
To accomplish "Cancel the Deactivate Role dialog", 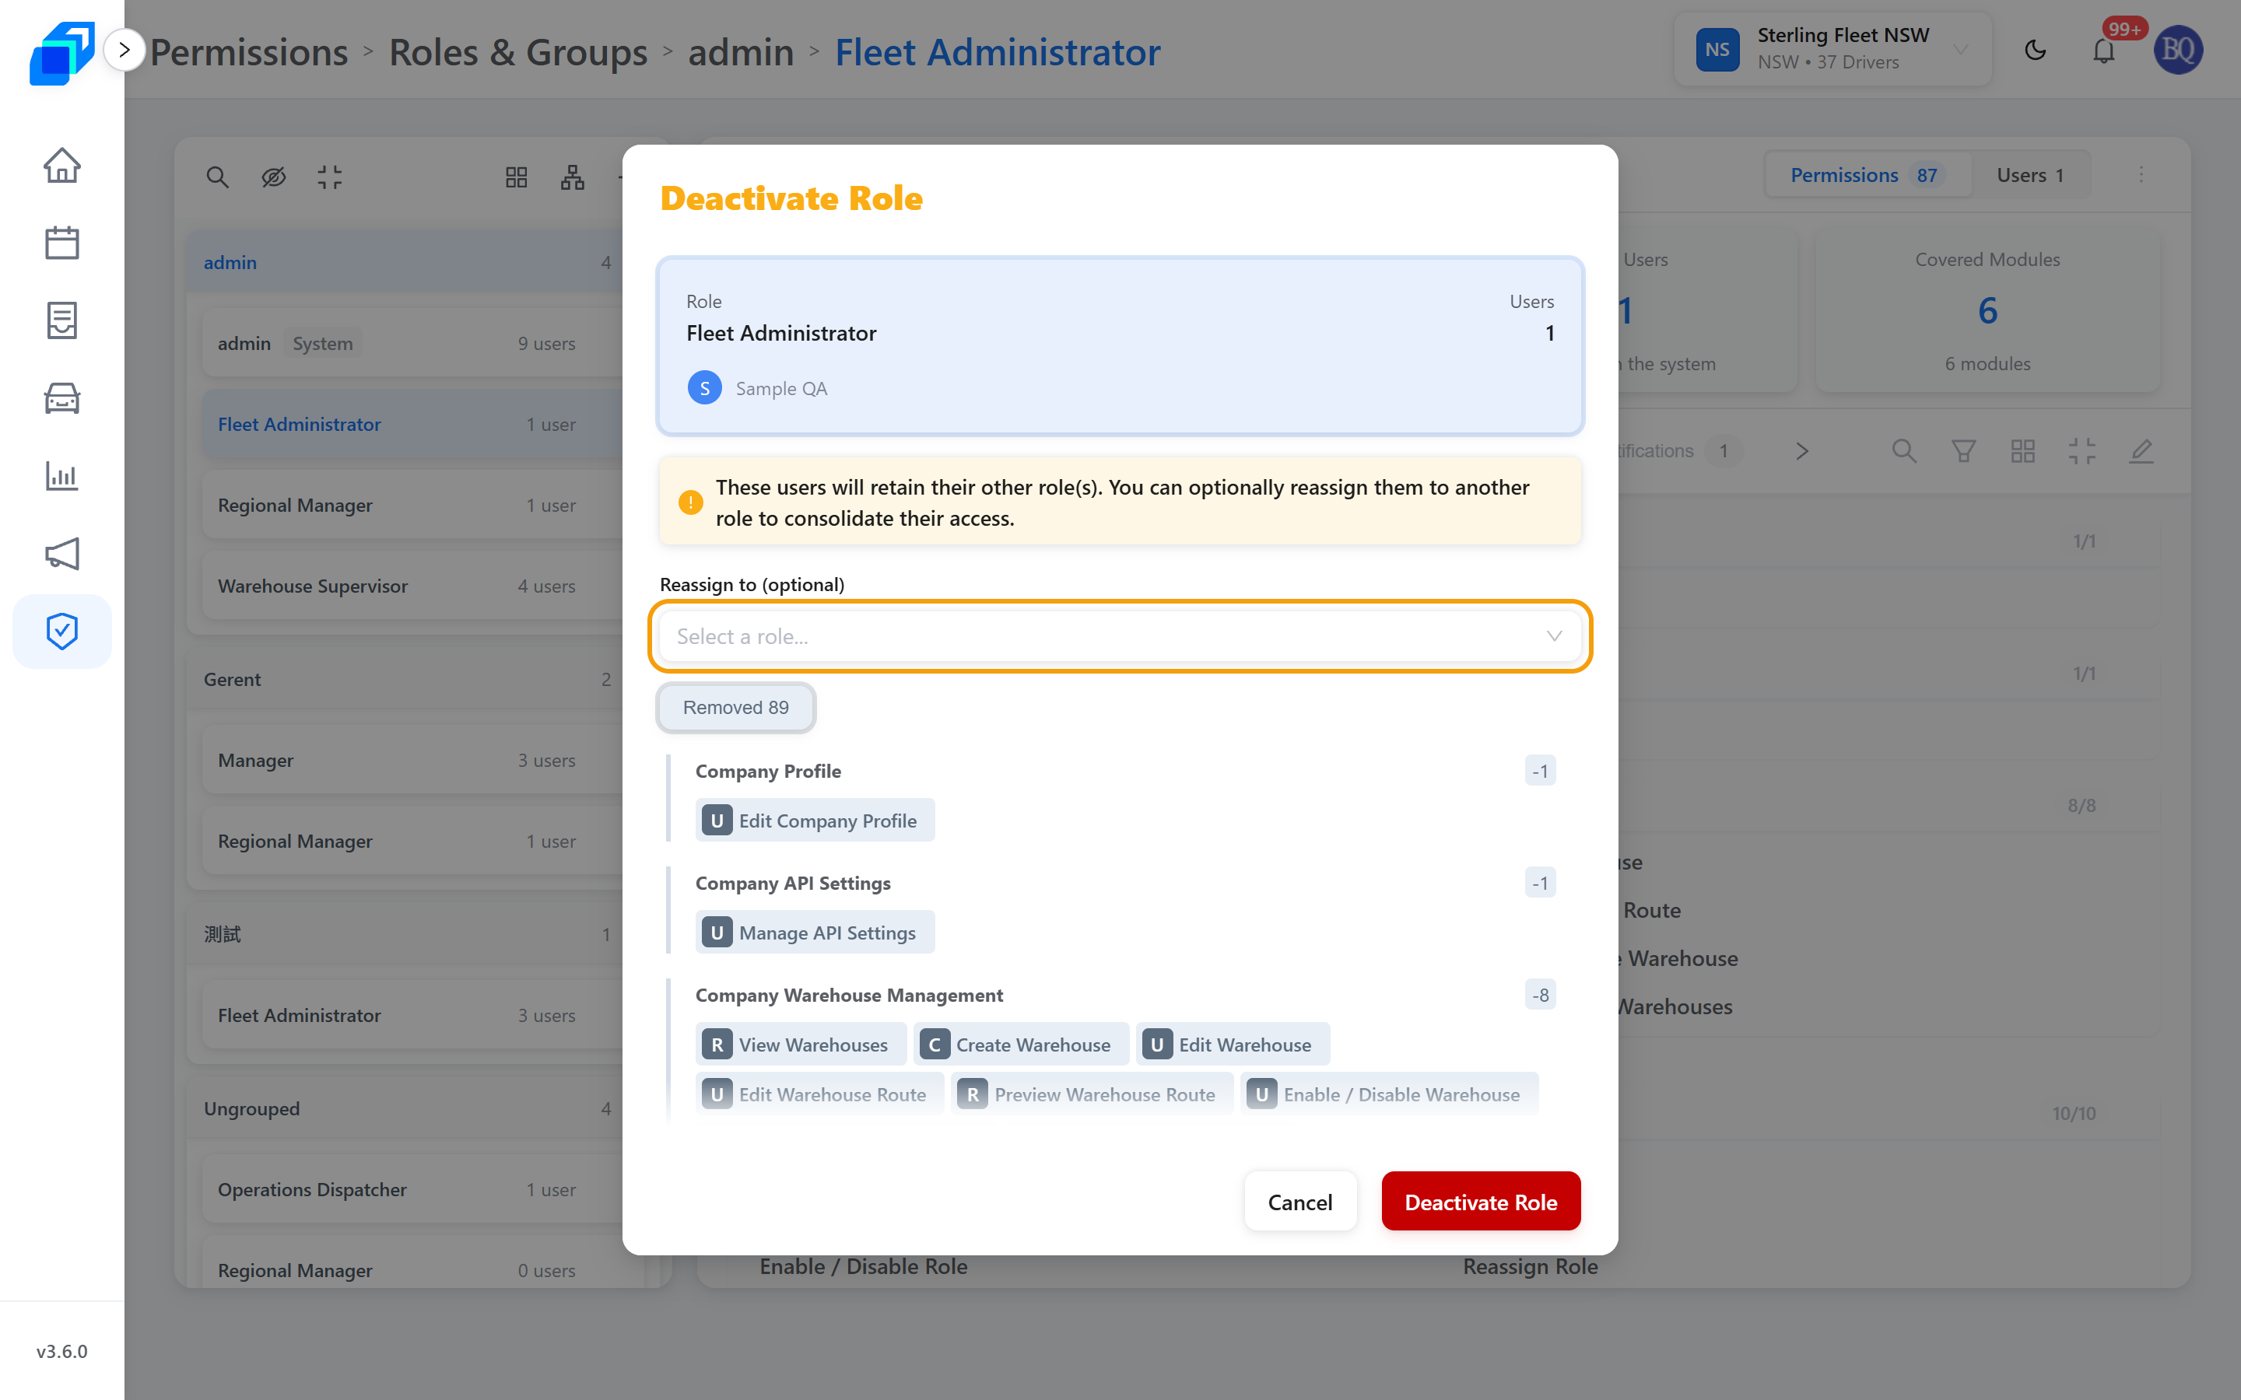I will coord(1300,1202).
